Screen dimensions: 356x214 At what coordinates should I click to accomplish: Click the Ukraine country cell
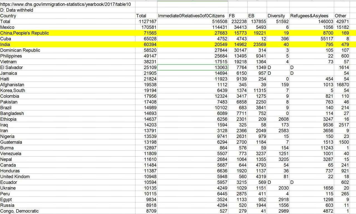(x=68, y=188)
